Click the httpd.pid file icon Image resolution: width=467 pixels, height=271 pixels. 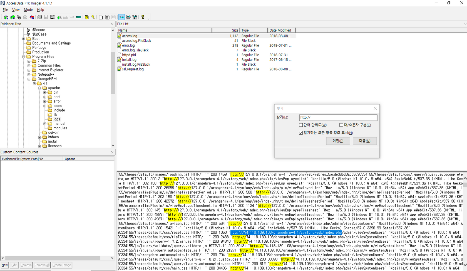119,55
